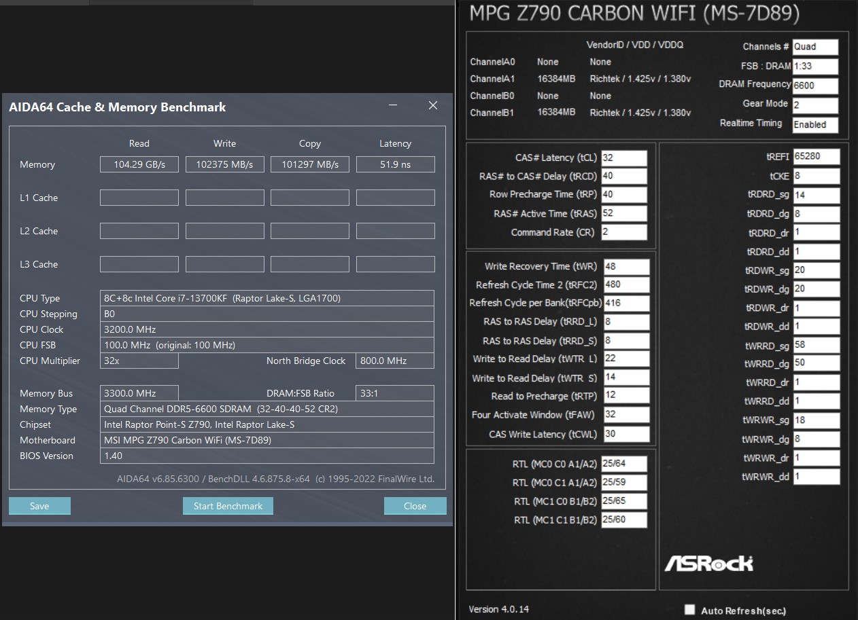Click the L1 Cache Read field

tap(139, 198)
